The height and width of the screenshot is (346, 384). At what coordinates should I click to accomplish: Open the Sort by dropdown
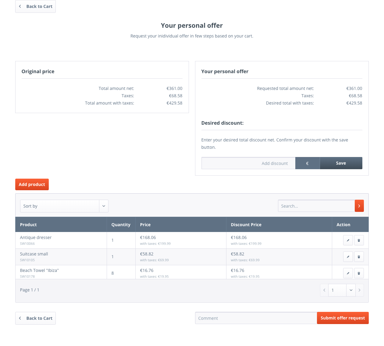[64, 206]
